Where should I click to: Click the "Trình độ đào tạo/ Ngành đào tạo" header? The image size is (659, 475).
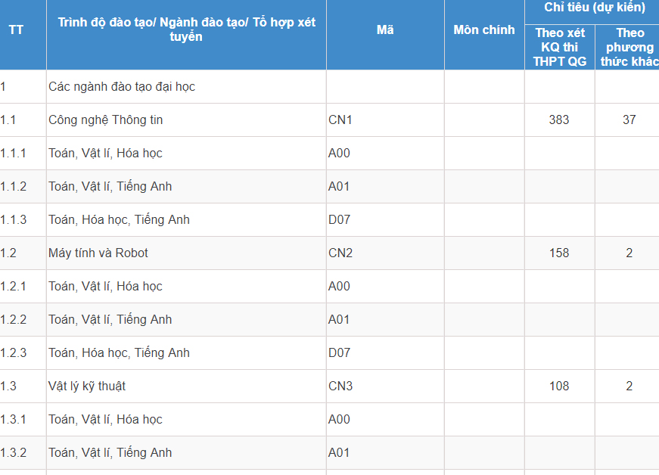[x=186, y=29]
